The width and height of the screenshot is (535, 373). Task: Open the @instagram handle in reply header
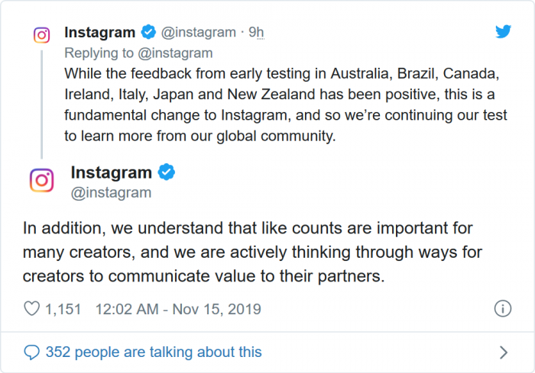(x=198, y=32)
